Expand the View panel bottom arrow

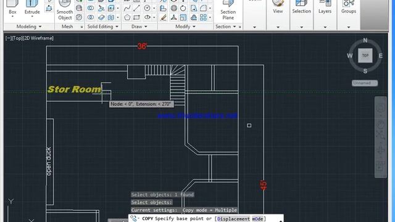[278, 27]
